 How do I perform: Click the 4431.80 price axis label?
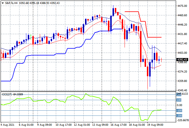182,34
